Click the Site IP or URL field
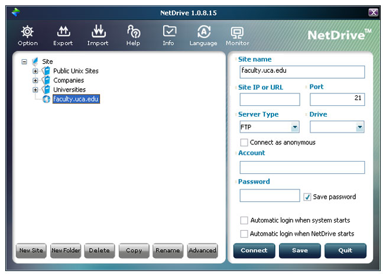This screenshot has height=274, width=386. pyautogui.click(x=270, y=99)
